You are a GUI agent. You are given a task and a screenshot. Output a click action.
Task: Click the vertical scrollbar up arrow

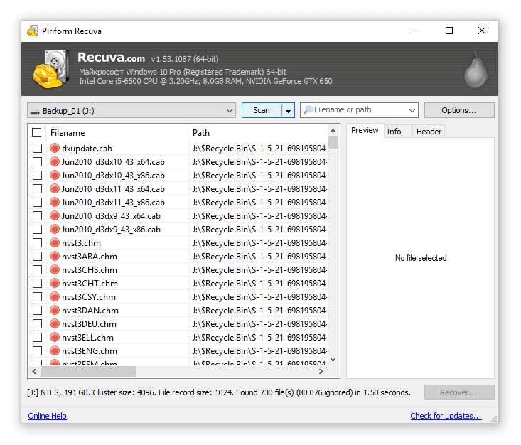point(333,131)
